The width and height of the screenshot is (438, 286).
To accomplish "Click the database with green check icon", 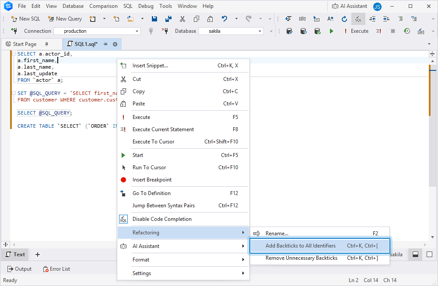I will point(317,31).
